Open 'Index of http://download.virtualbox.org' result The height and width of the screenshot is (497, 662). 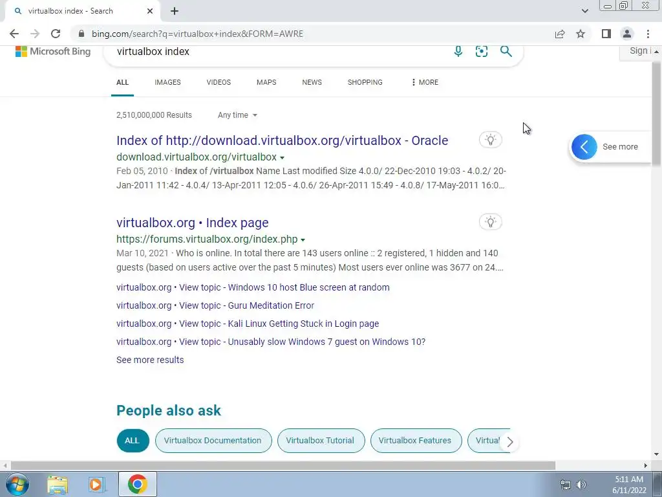tap(282, 140)
